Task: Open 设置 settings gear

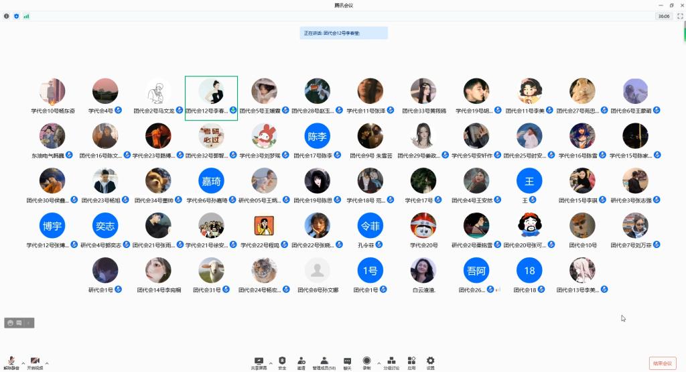Action: (x=430, y=362)
